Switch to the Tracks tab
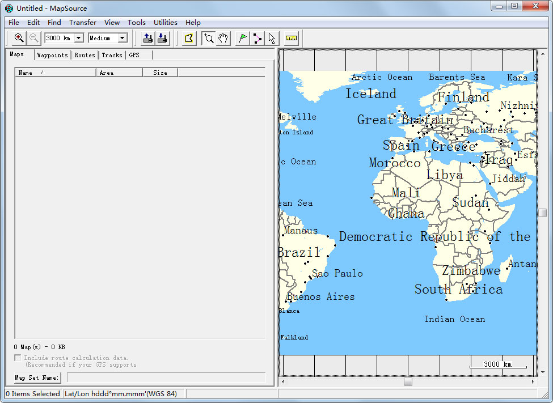 coord(112,55)
